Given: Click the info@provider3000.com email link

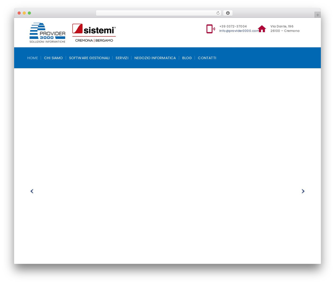Looking at the screenshot, I should tap(239, 31).
